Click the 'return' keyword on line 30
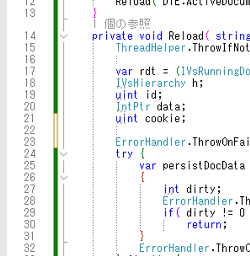Image resolution: width=250 pixels, height=256 pixels. (204, 224)
